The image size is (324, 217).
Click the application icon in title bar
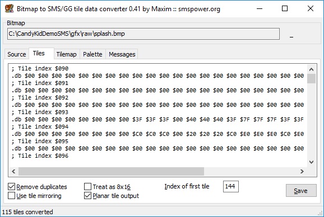(x=9, y=8)
